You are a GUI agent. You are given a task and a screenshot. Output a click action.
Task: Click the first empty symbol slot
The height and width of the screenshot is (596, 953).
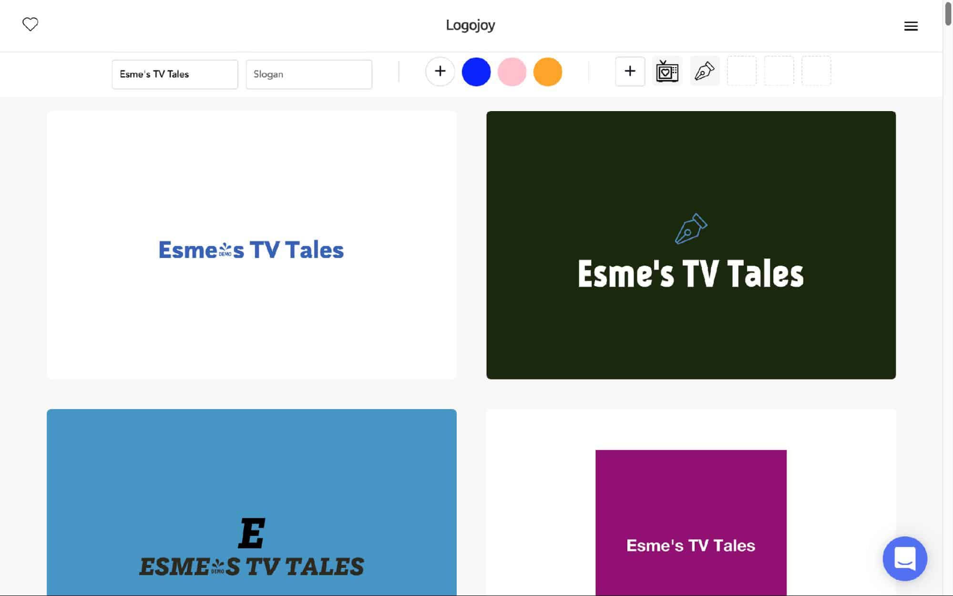[741, 71]
